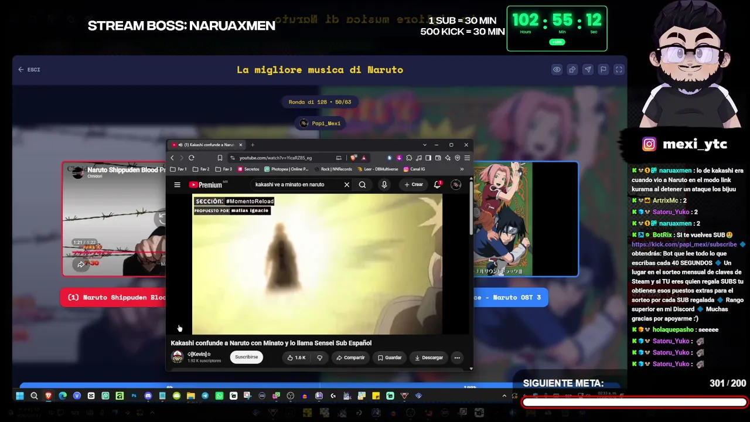The height and width of the screenshot is (422, 750).
Task: Open the Fav 2 bookmarks folder
Action: click(201, 169)
